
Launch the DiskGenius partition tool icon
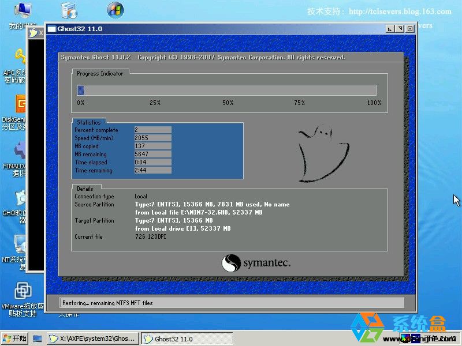21,105
